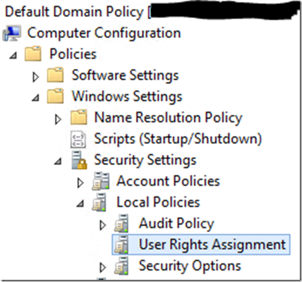The width and height of the screenshot is (302, 282).
Task: Expand the Security Options arrow
Action: [x=102, y=268]
